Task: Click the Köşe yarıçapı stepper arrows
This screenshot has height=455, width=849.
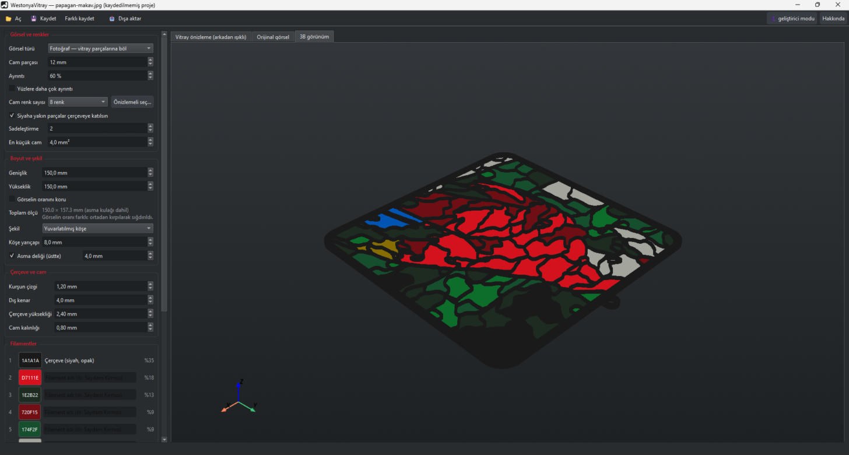Action: point(150,242)
